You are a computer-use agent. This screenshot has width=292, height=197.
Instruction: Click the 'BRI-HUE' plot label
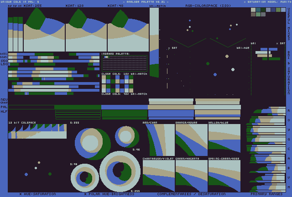point(243,48)
